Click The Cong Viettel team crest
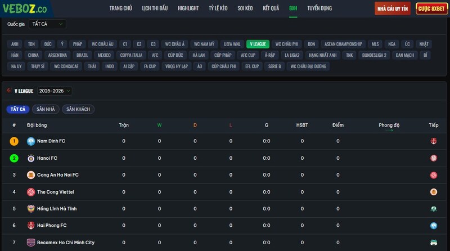Image resolution: width=450 pixels, height=251 pixels. (31, 192)
